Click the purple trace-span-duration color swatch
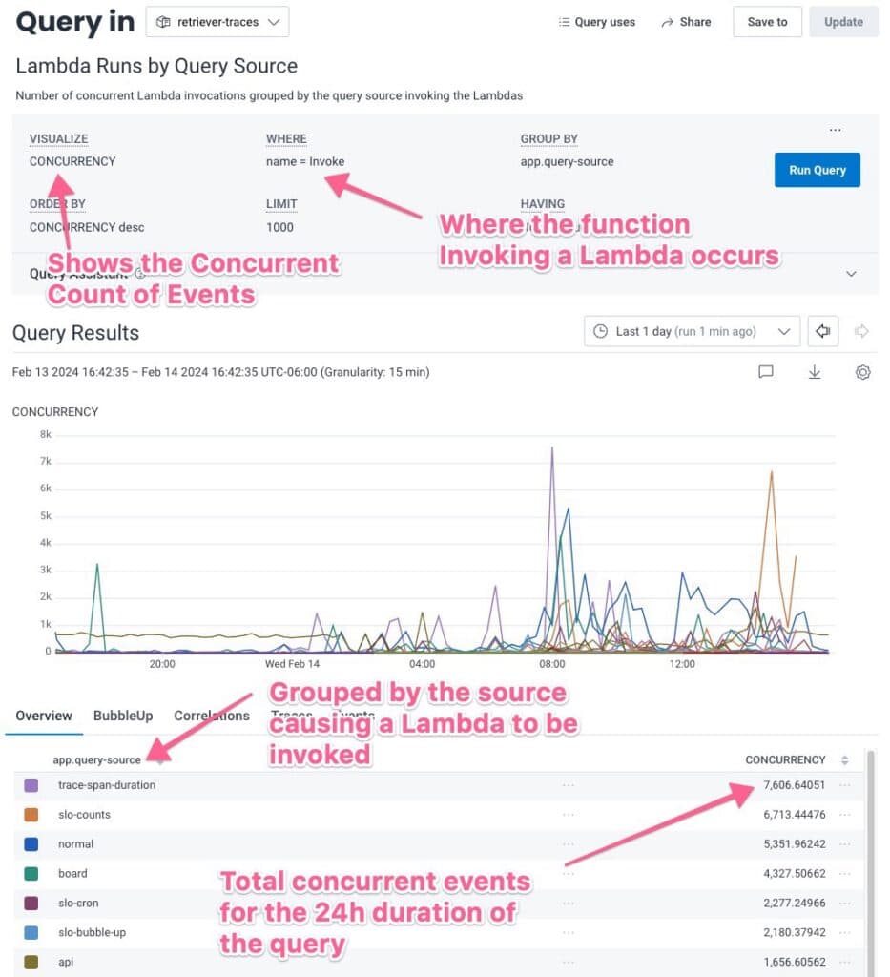This screenshot has height=977, width=890. pyautogui.click(x=31, y=785)
